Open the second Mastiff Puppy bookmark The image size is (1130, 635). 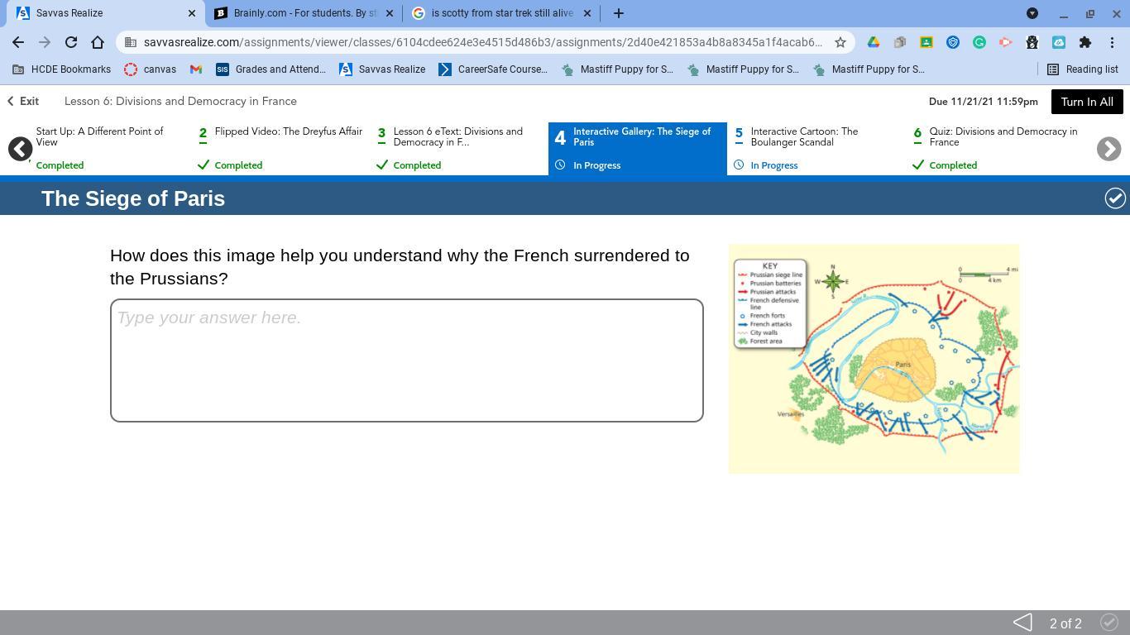743,69
